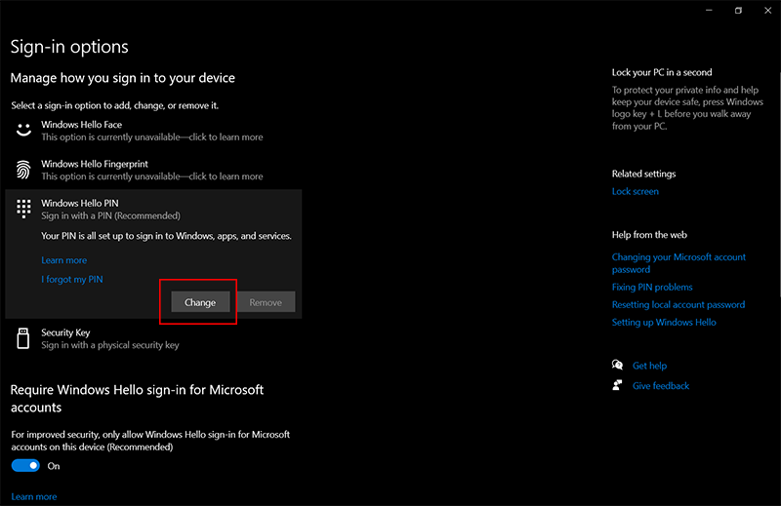Image resolution: width=781 pixels, height=506 pixels.
Task: Click Change button for Windows Hello PIN
Action: coord(200,302)
